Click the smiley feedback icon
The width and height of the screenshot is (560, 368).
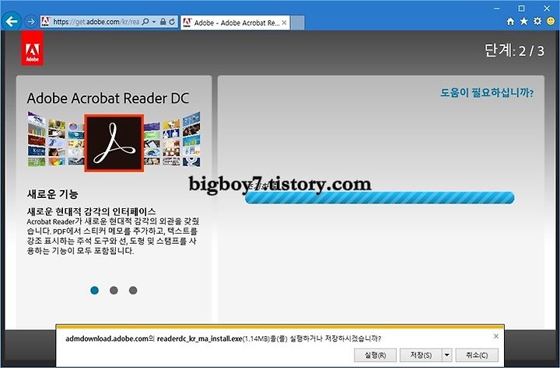[x=551, y=21]
